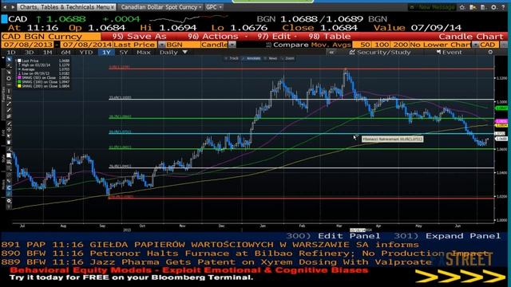Select the parallel channel drawing tool
Viewport: 511px width, 287px height.
9,116
